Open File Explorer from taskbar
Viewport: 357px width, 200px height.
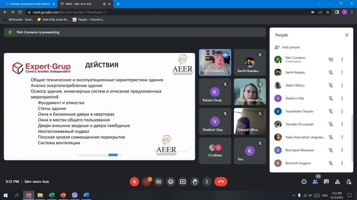click(x=40, y=195)
